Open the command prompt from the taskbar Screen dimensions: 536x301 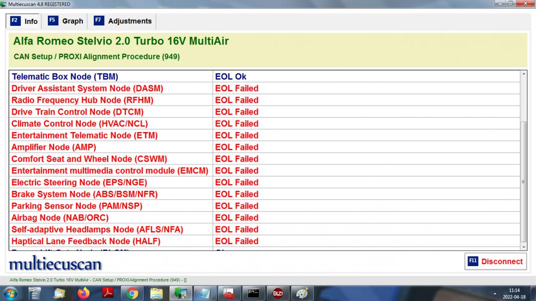click(x=254, y=293)
